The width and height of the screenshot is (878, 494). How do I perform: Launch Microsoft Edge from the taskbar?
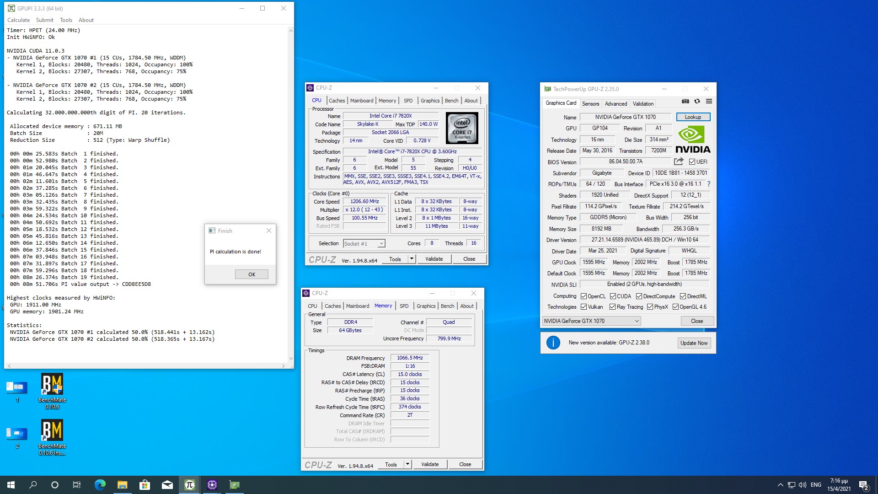[100, 485]
